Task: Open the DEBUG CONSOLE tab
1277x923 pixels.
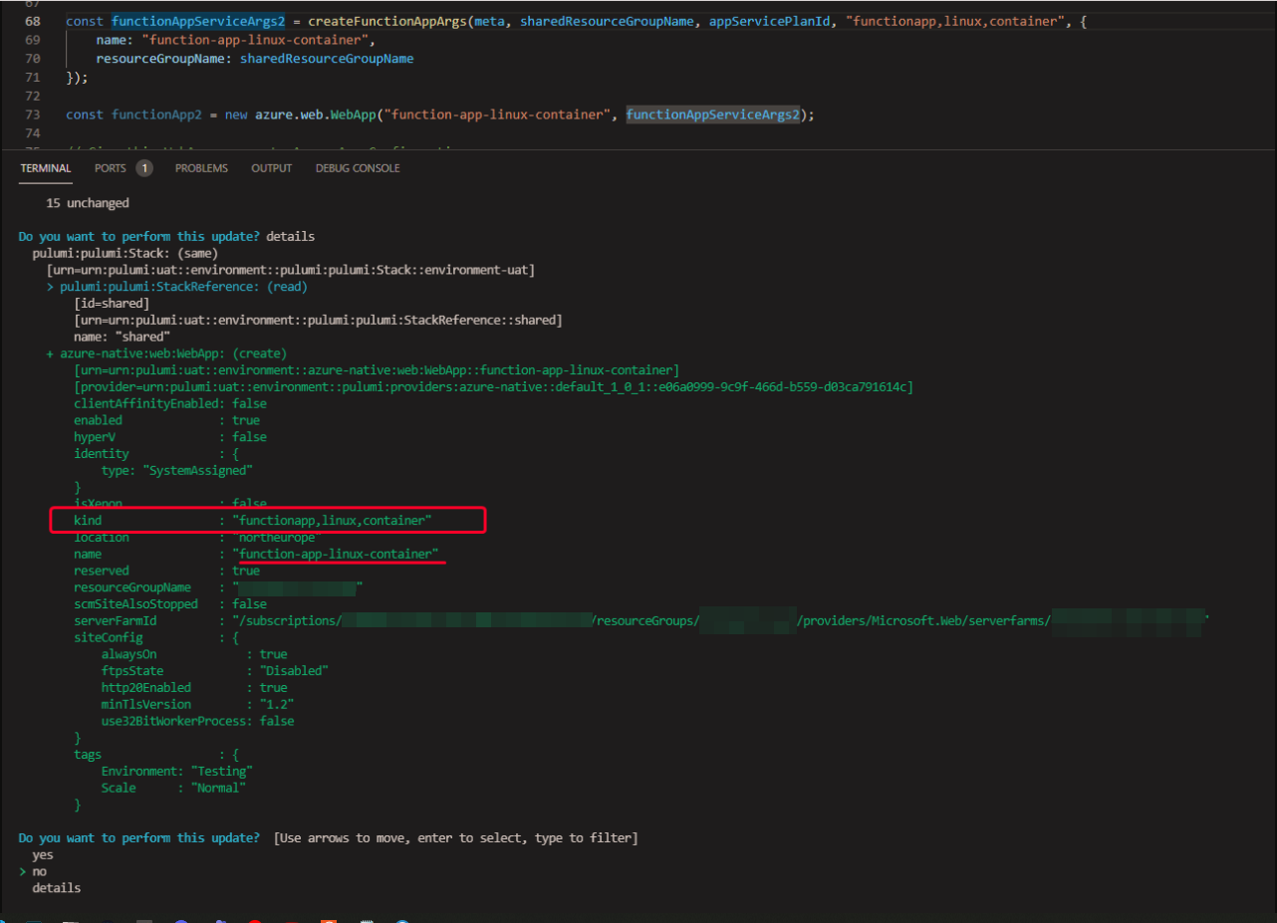Action: pos(358,168)
